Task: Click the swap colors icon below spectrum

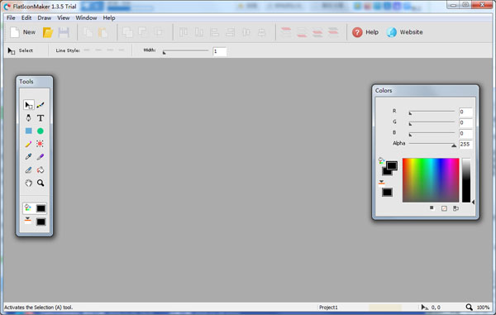Action: [455, 208]
